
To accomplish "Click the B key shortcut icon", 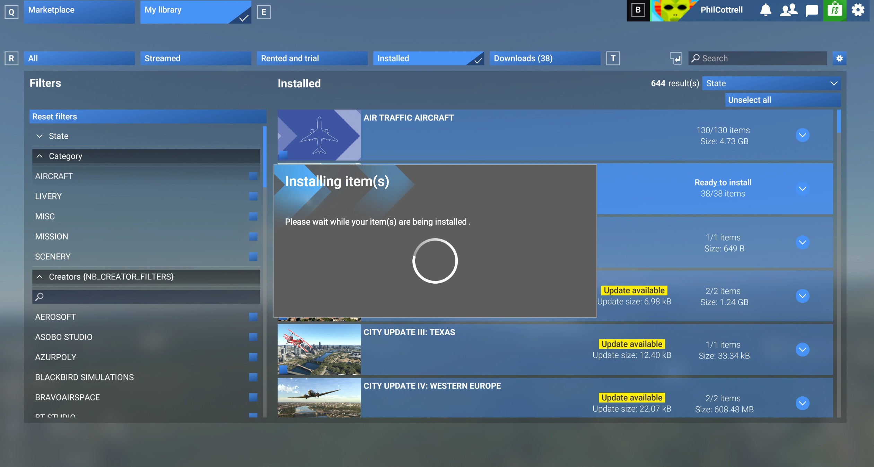I will coord(638,10).
